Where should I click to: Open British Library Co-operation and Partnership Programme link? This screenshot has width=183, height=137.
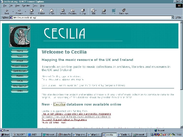(76, 114)
